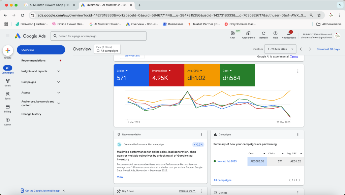Open the Admin gear icon
The image size is (345, 195).
(8, 120)
